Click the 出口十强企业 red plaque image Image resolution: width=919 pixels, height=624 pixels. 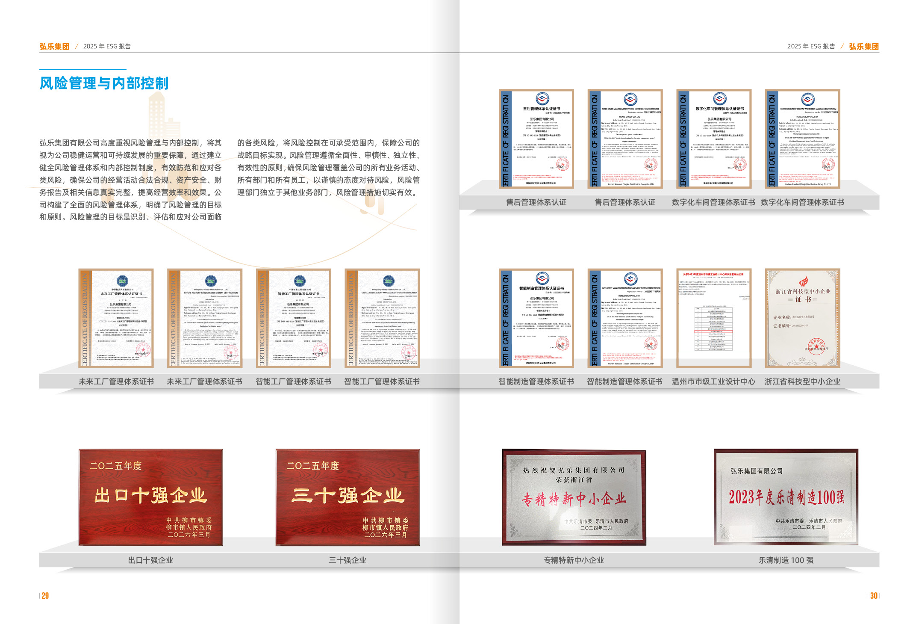pyautogui.click(x=150, y=497)
